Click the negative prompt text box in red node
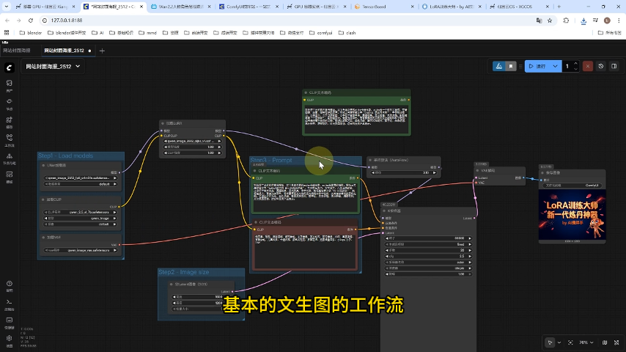This screenshot has height=352, width=626. click(306, 251)
